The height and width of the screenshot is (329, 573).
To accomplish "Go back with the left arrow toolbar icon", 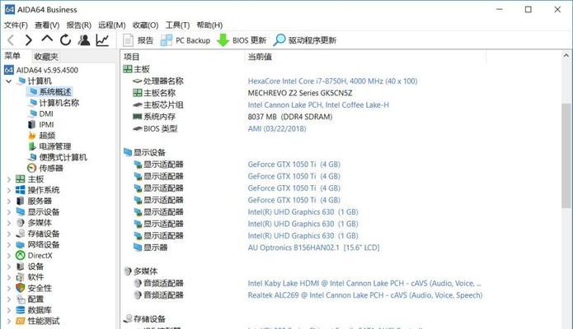I will tap(11, 40).
